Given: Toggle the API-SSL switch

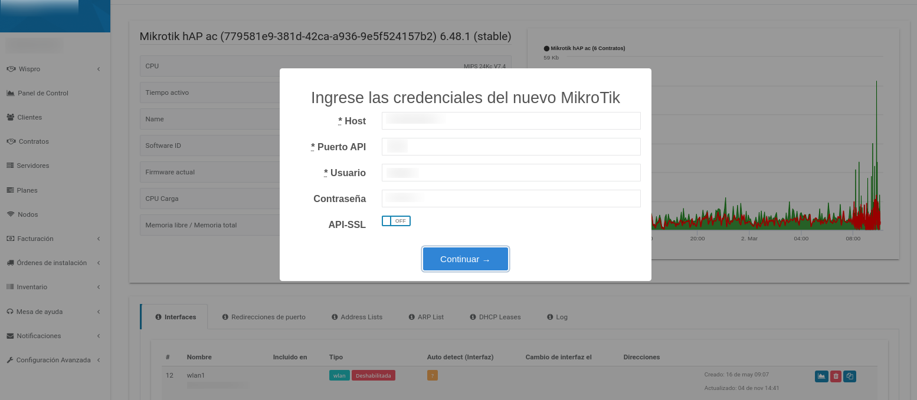Looking at the screenshot, I should [396, 221].
